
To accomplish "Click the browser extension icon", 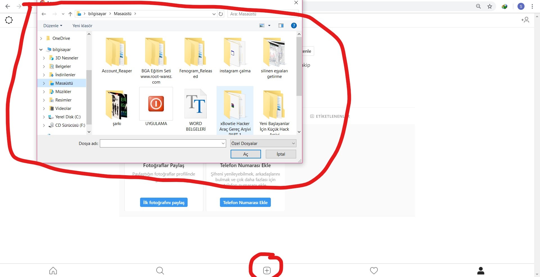I will tap(505, 6).
